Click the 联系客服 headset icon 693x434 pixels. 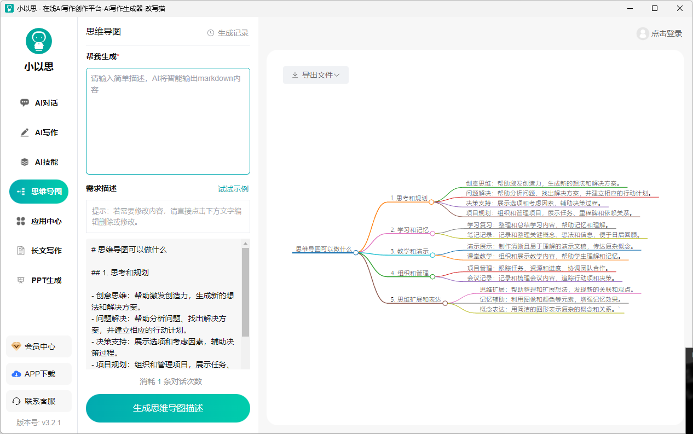[x=16, y=401]
